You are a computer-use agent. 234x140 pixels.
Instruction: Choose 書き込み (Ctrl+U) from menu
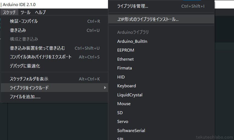55,30
